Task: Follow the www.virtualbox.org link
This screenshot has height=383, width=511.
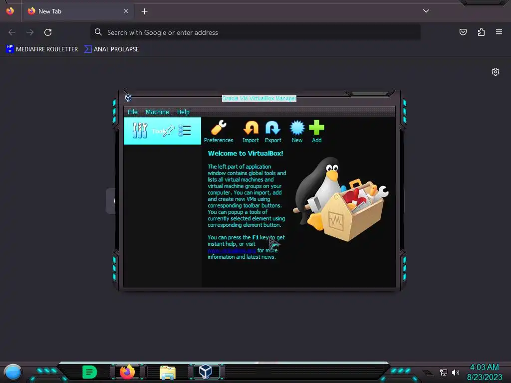Action: click(232, 250)
